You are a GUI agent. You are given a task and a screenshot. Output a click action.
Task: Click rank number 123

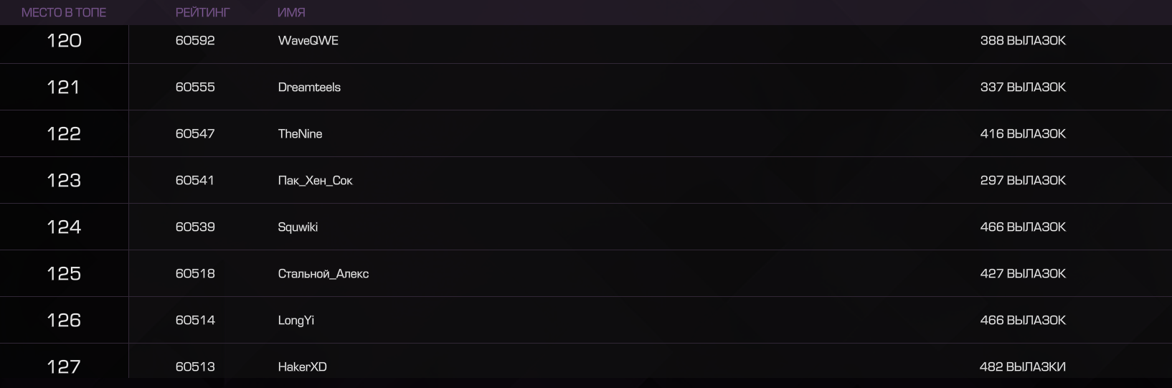click(x=64, y=181)
